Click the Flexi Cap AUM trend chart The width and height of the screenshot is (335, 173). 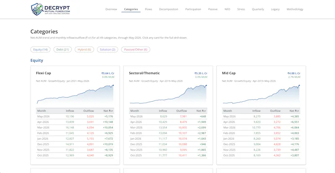click(75, 95)
